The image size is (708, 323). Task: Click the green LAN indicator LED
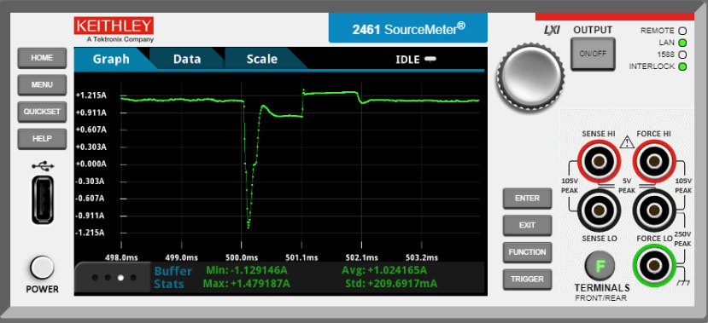pyautogui.click(x=682, y=43)
